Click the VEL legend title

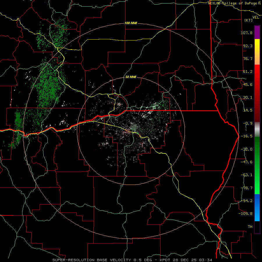click(x=256, y=17)
